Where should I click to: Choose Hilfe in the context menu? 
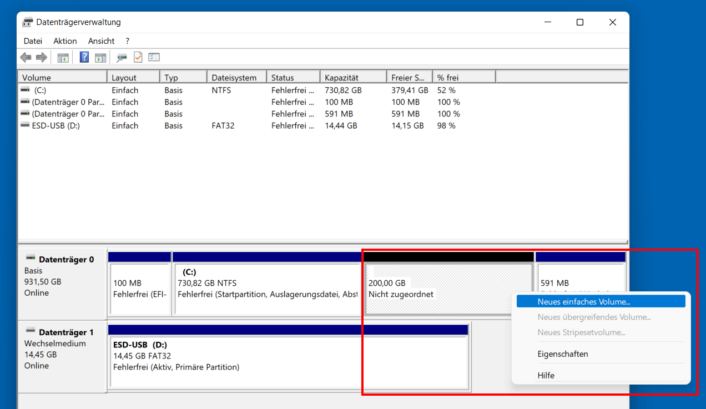601,376
